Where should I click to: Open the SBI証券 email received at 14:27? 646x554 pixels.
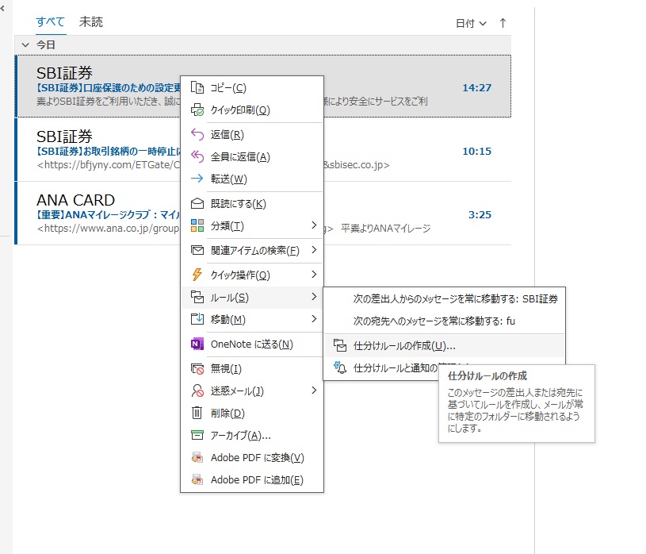[x=263, y=87]
